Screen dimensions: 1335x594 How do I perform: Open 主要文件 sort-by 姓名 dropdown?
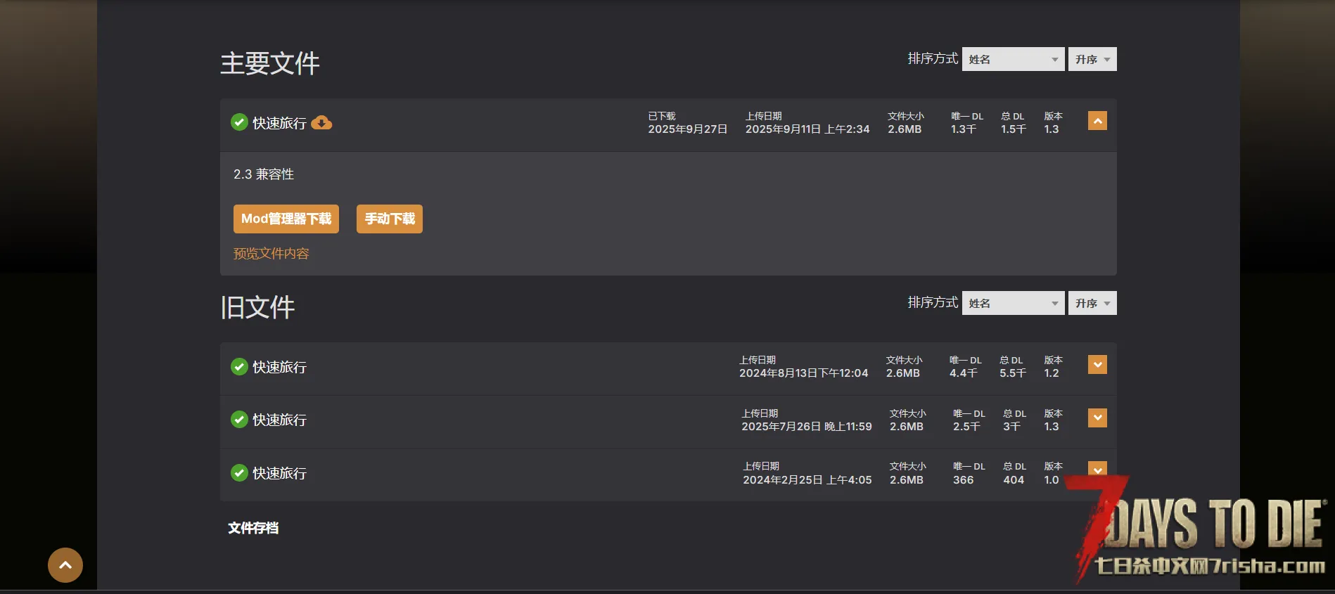click(1013, 59)
